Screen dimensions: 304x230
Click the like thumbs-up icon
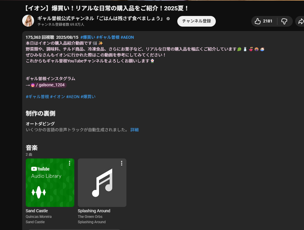pyautogui.click(x=258, y=21)
